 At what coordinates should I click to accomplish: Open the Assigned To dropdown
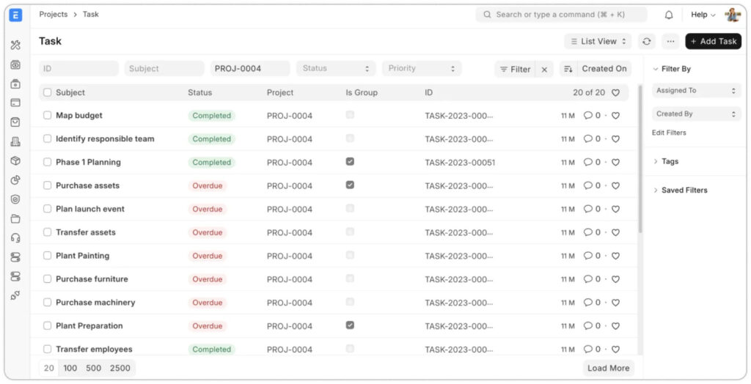(697, 90)
